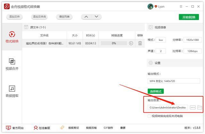The height and width of the screenshot is (134, 205).
Task: Click the green 选择格式 (select format) button
Action: 156,91
